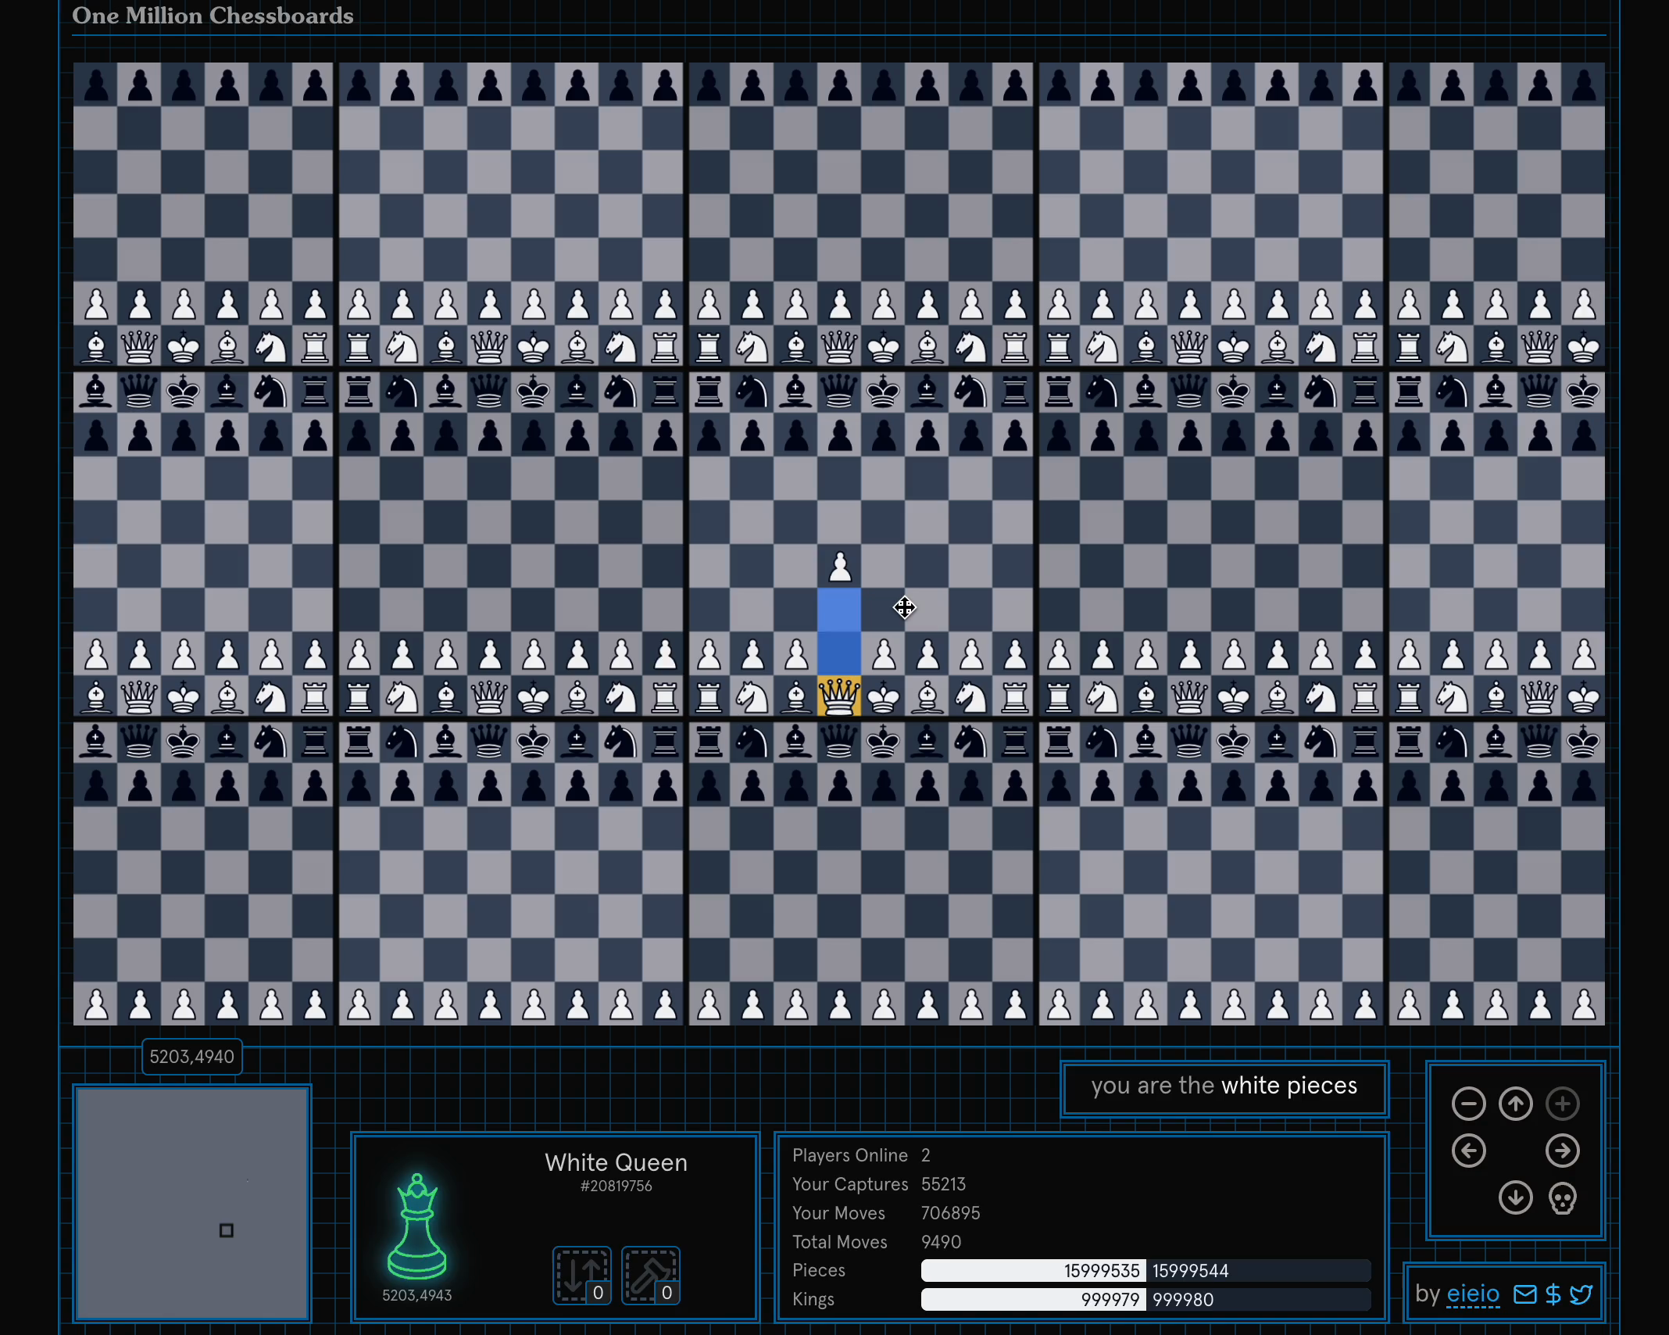Click the lone advanced white pawn
Screen dimensions: 1669x1335
click(839, 566)
